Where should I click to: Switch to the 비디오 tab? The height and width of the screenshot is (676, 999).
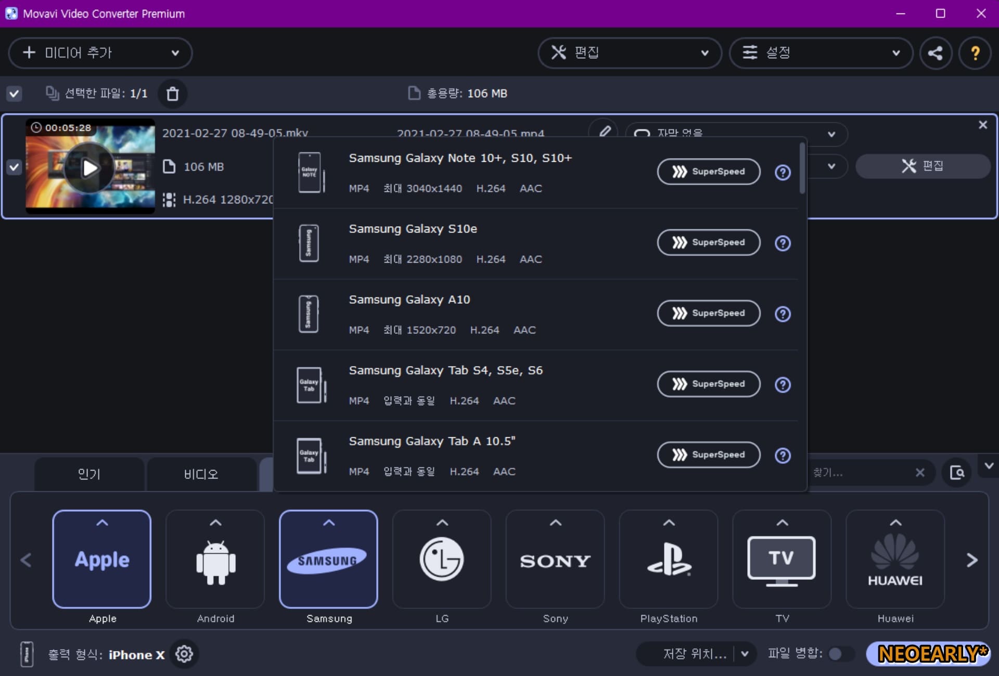pyautogui.click(x=201, y=474)
